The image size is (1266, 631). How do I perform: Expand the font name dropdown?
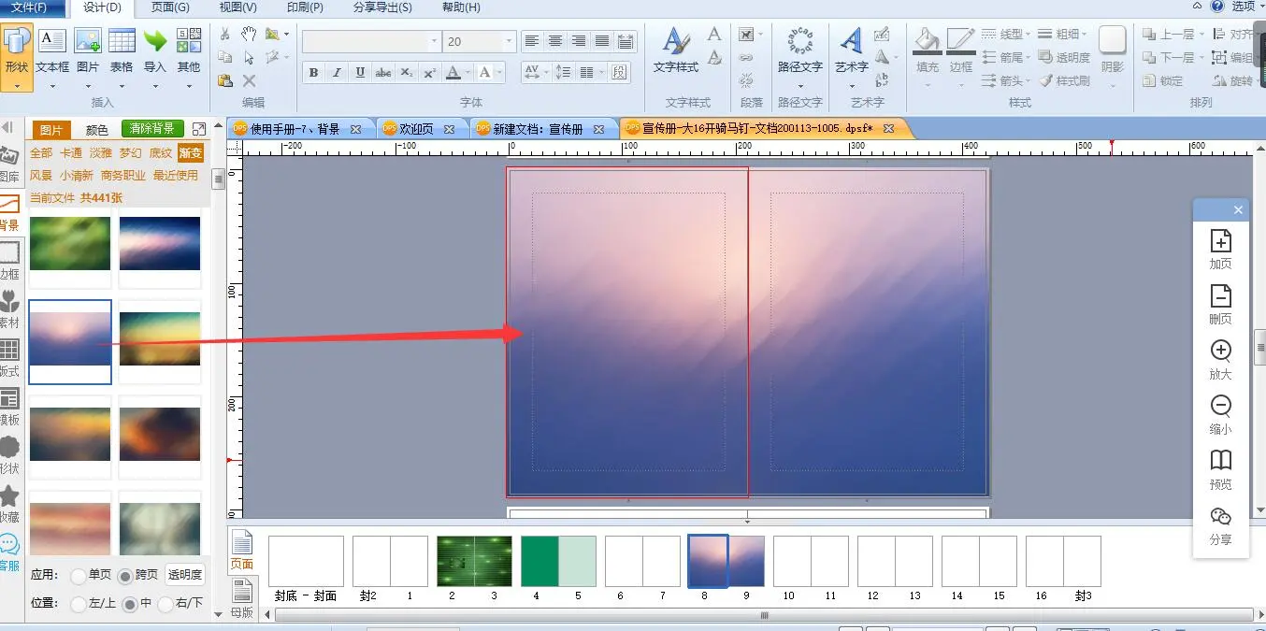(x=434, y=41)
